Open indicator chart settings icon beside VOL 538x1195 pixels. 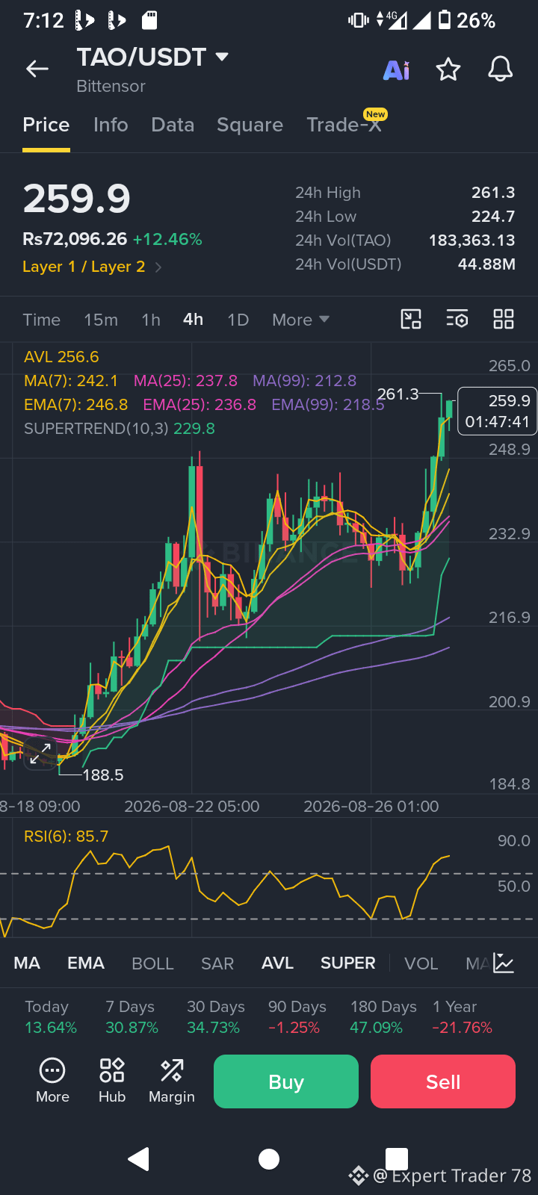(504, 963)
